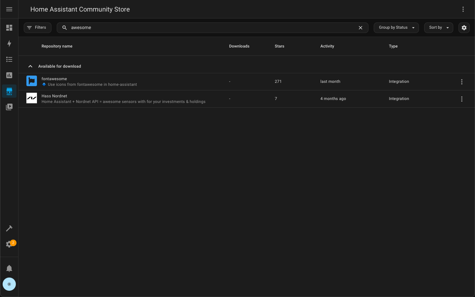Open Developer Tools hammer icon

coord(9,228)
